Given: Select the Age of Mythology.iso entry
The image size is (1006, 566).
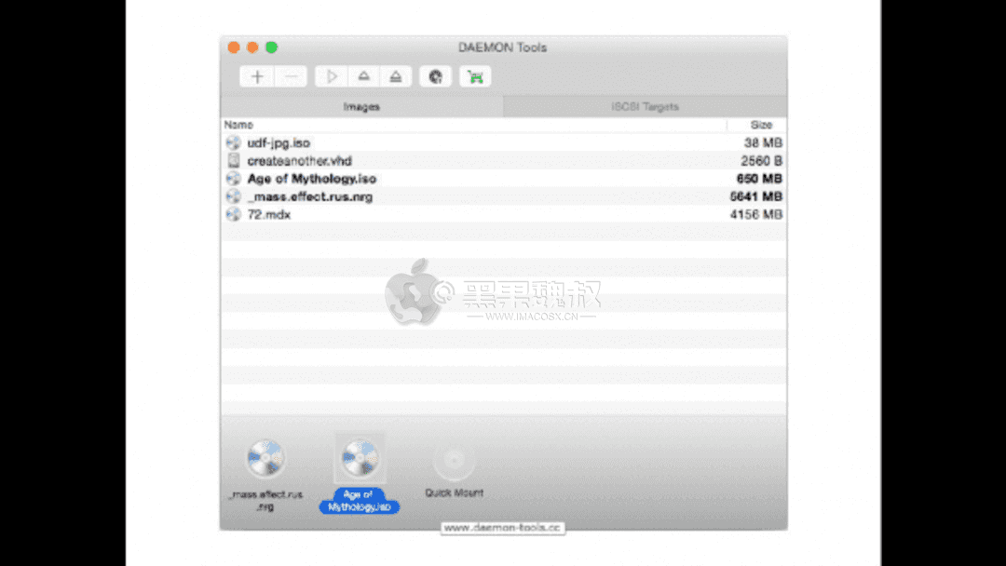Looking at the screenshot, I should coord(312,178).
